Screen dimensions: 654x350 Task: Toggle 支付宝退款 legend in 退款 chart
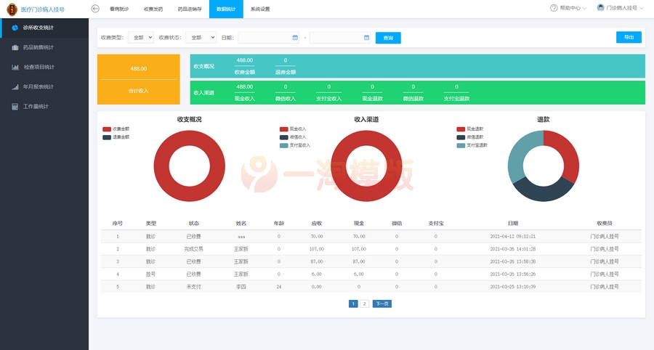coord(472,145)
